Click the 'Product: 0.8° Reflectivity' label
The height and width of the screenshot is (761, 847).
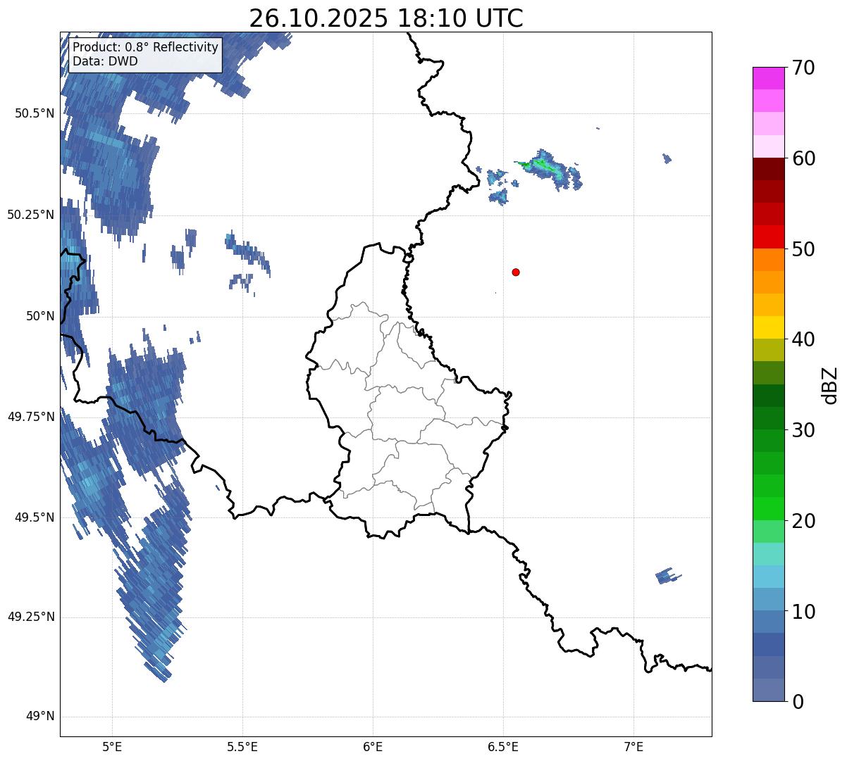click(x=146, y=47)
